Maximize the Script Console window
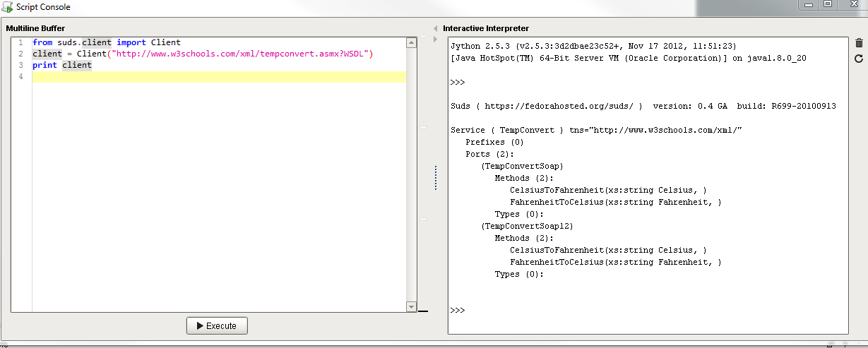 828,5
